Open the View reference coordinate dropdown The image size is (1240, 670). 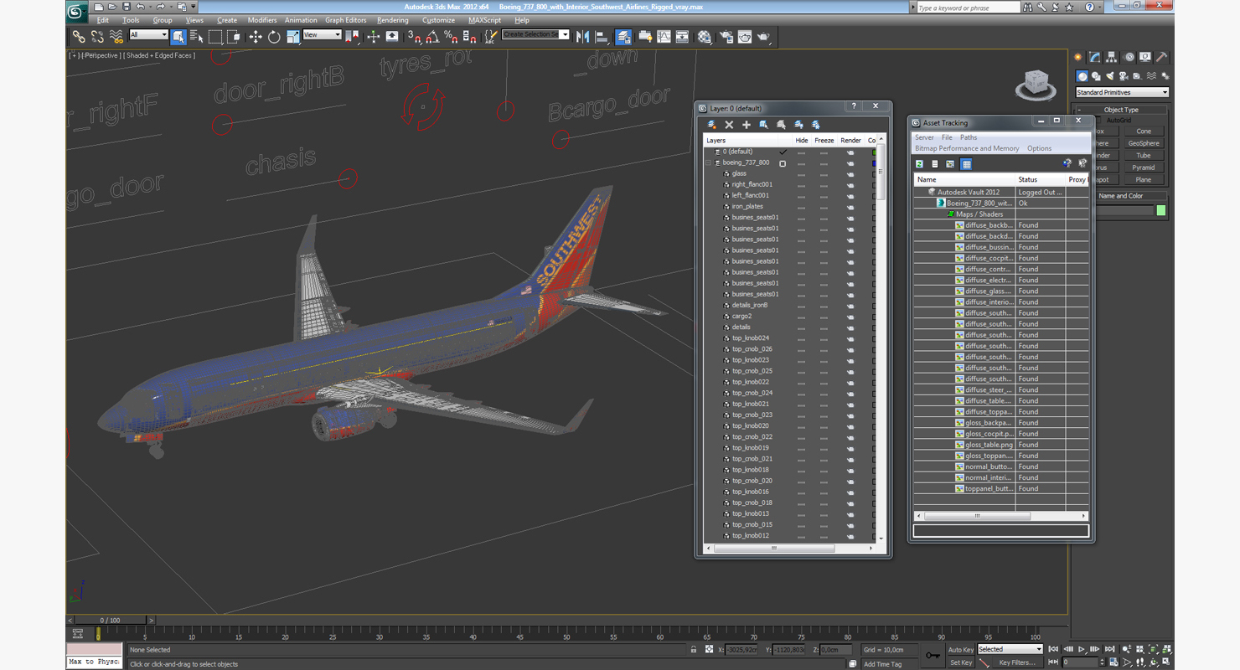(x=322, y=35)
